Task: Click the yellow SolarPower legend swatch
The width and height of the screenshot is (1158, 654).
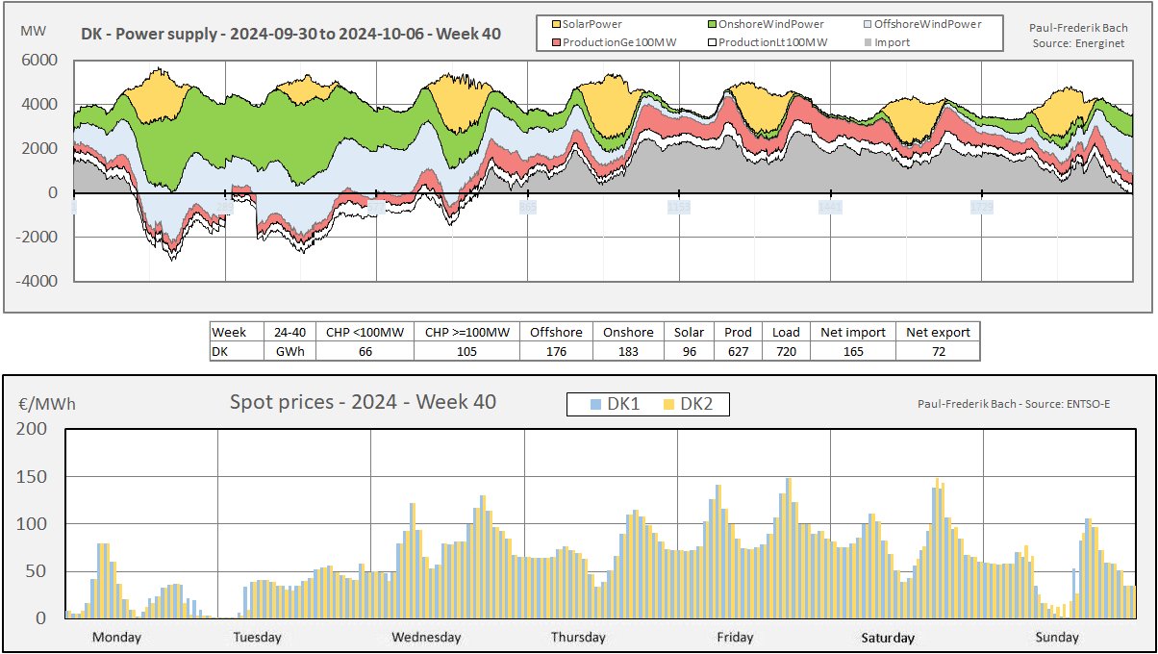Action: click(x=556, y=23)
